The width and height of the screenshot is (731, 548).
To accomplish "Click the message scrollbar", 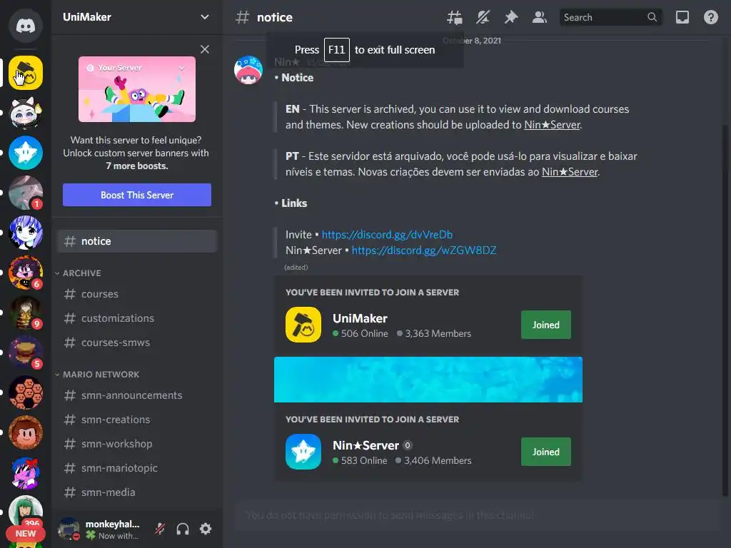I will (725, 310).
